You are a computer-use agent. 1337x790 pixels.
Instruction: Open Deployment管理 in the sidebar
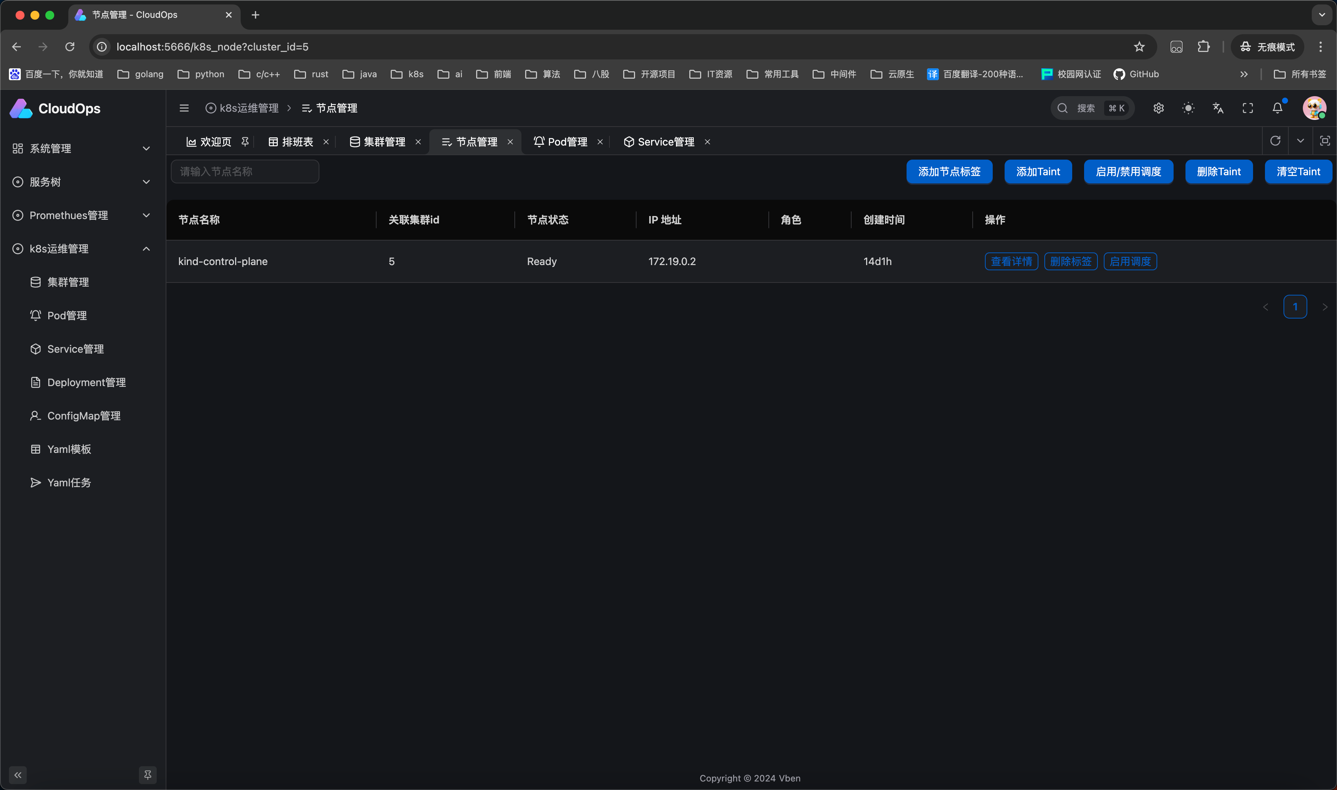tap(82, 382)
